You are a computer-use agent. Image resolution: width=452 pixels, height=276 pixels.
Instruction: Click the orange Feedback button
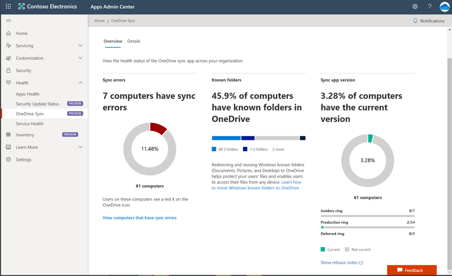click(x=412, y=270)
